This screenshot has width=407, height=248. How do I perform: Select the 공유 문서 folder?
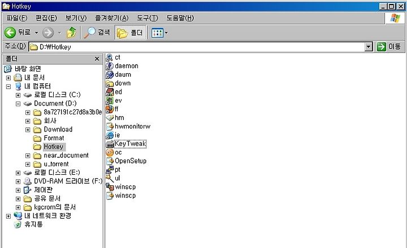coord(47,198)
